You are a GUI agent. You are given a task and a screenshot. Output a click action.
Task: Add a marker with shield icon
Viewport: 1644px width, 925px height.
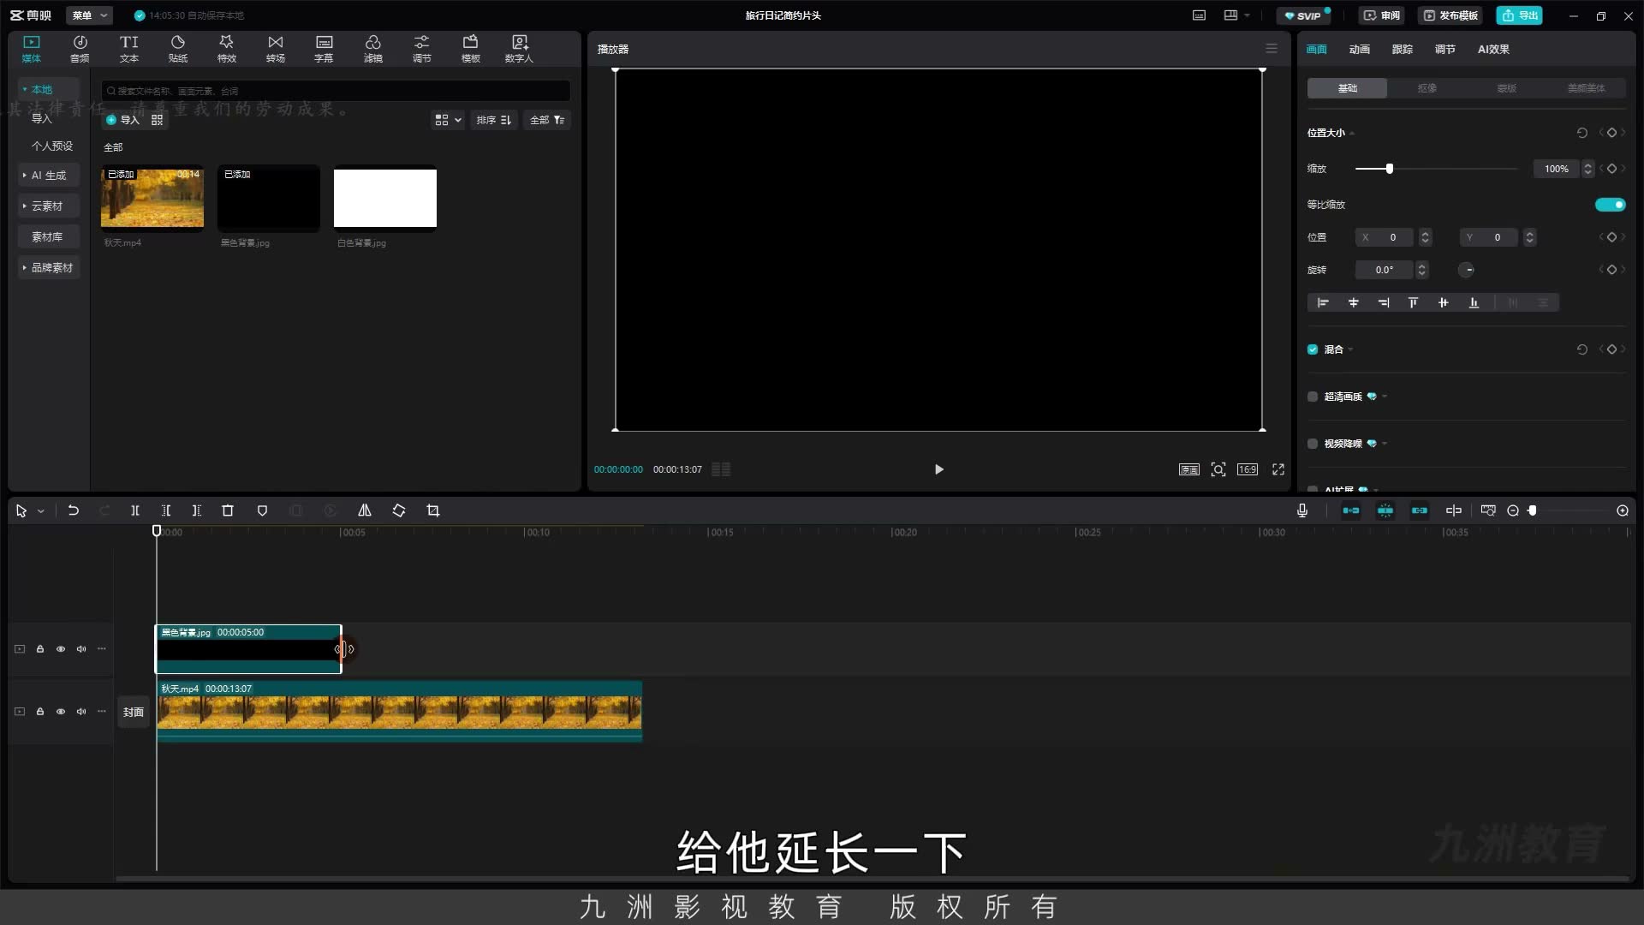[263, 510]
